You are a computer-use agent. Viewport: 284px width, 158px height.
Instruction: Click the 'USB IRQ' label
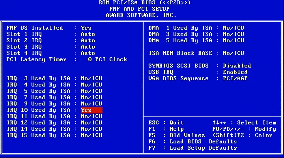[x=161, y=72]
